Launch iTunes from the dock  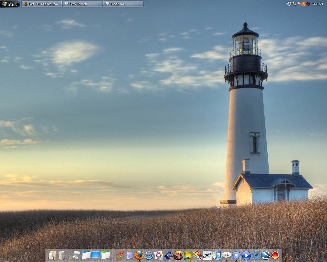tap(217, 255)
